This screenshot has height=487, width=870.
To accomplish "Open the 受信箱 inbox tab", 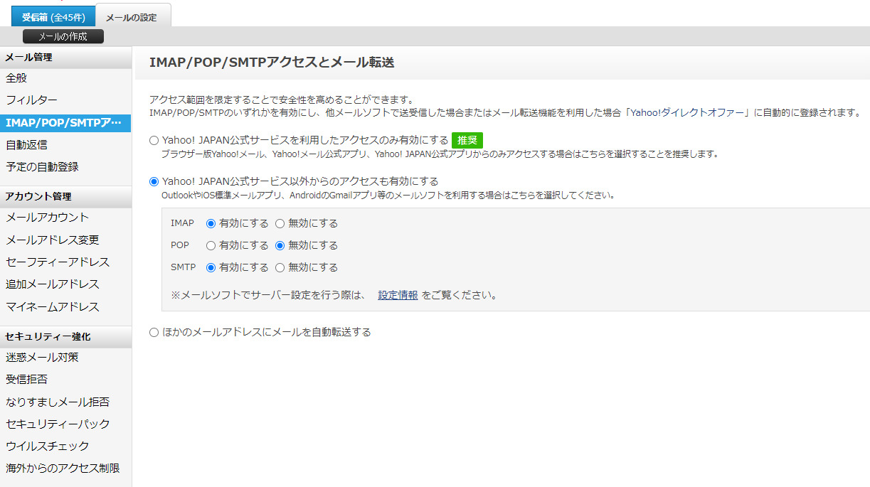I will 53,17.
